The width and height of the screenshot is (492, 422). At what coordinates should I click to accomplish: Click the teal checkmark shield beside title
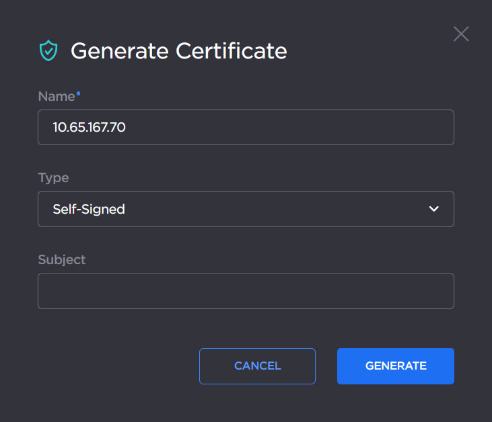[48, 51]
